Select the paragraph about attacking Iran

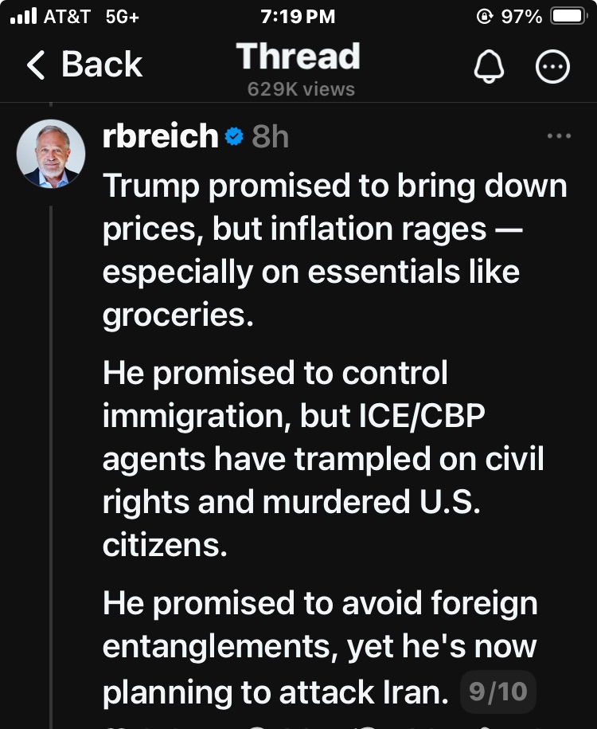pyautogui.click(x=318, y=647)
